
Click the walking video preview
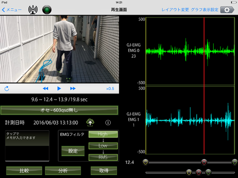59,49
